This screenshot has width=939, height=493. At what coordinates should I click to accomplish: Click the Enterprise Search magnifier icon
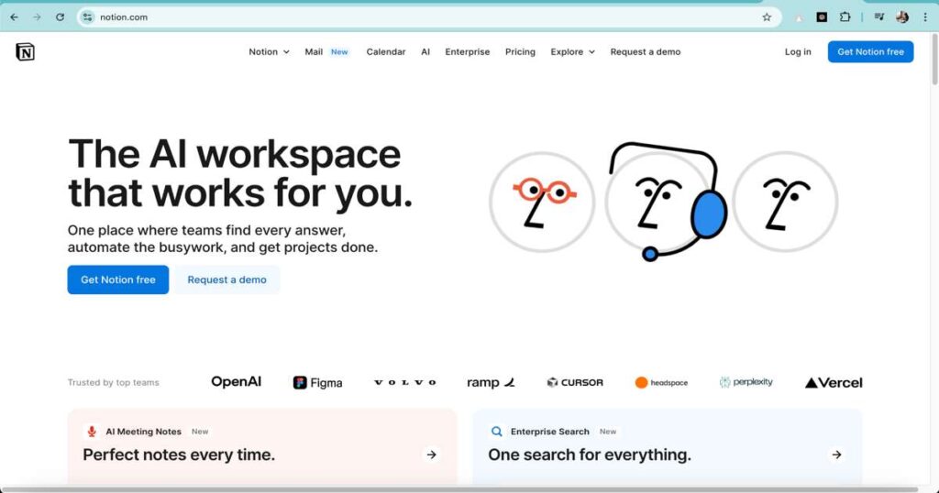click(496, 432)
